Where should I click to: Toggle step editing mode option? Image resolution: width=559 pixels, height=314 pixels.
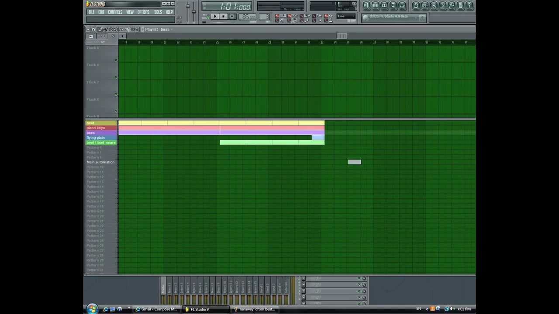304,20
